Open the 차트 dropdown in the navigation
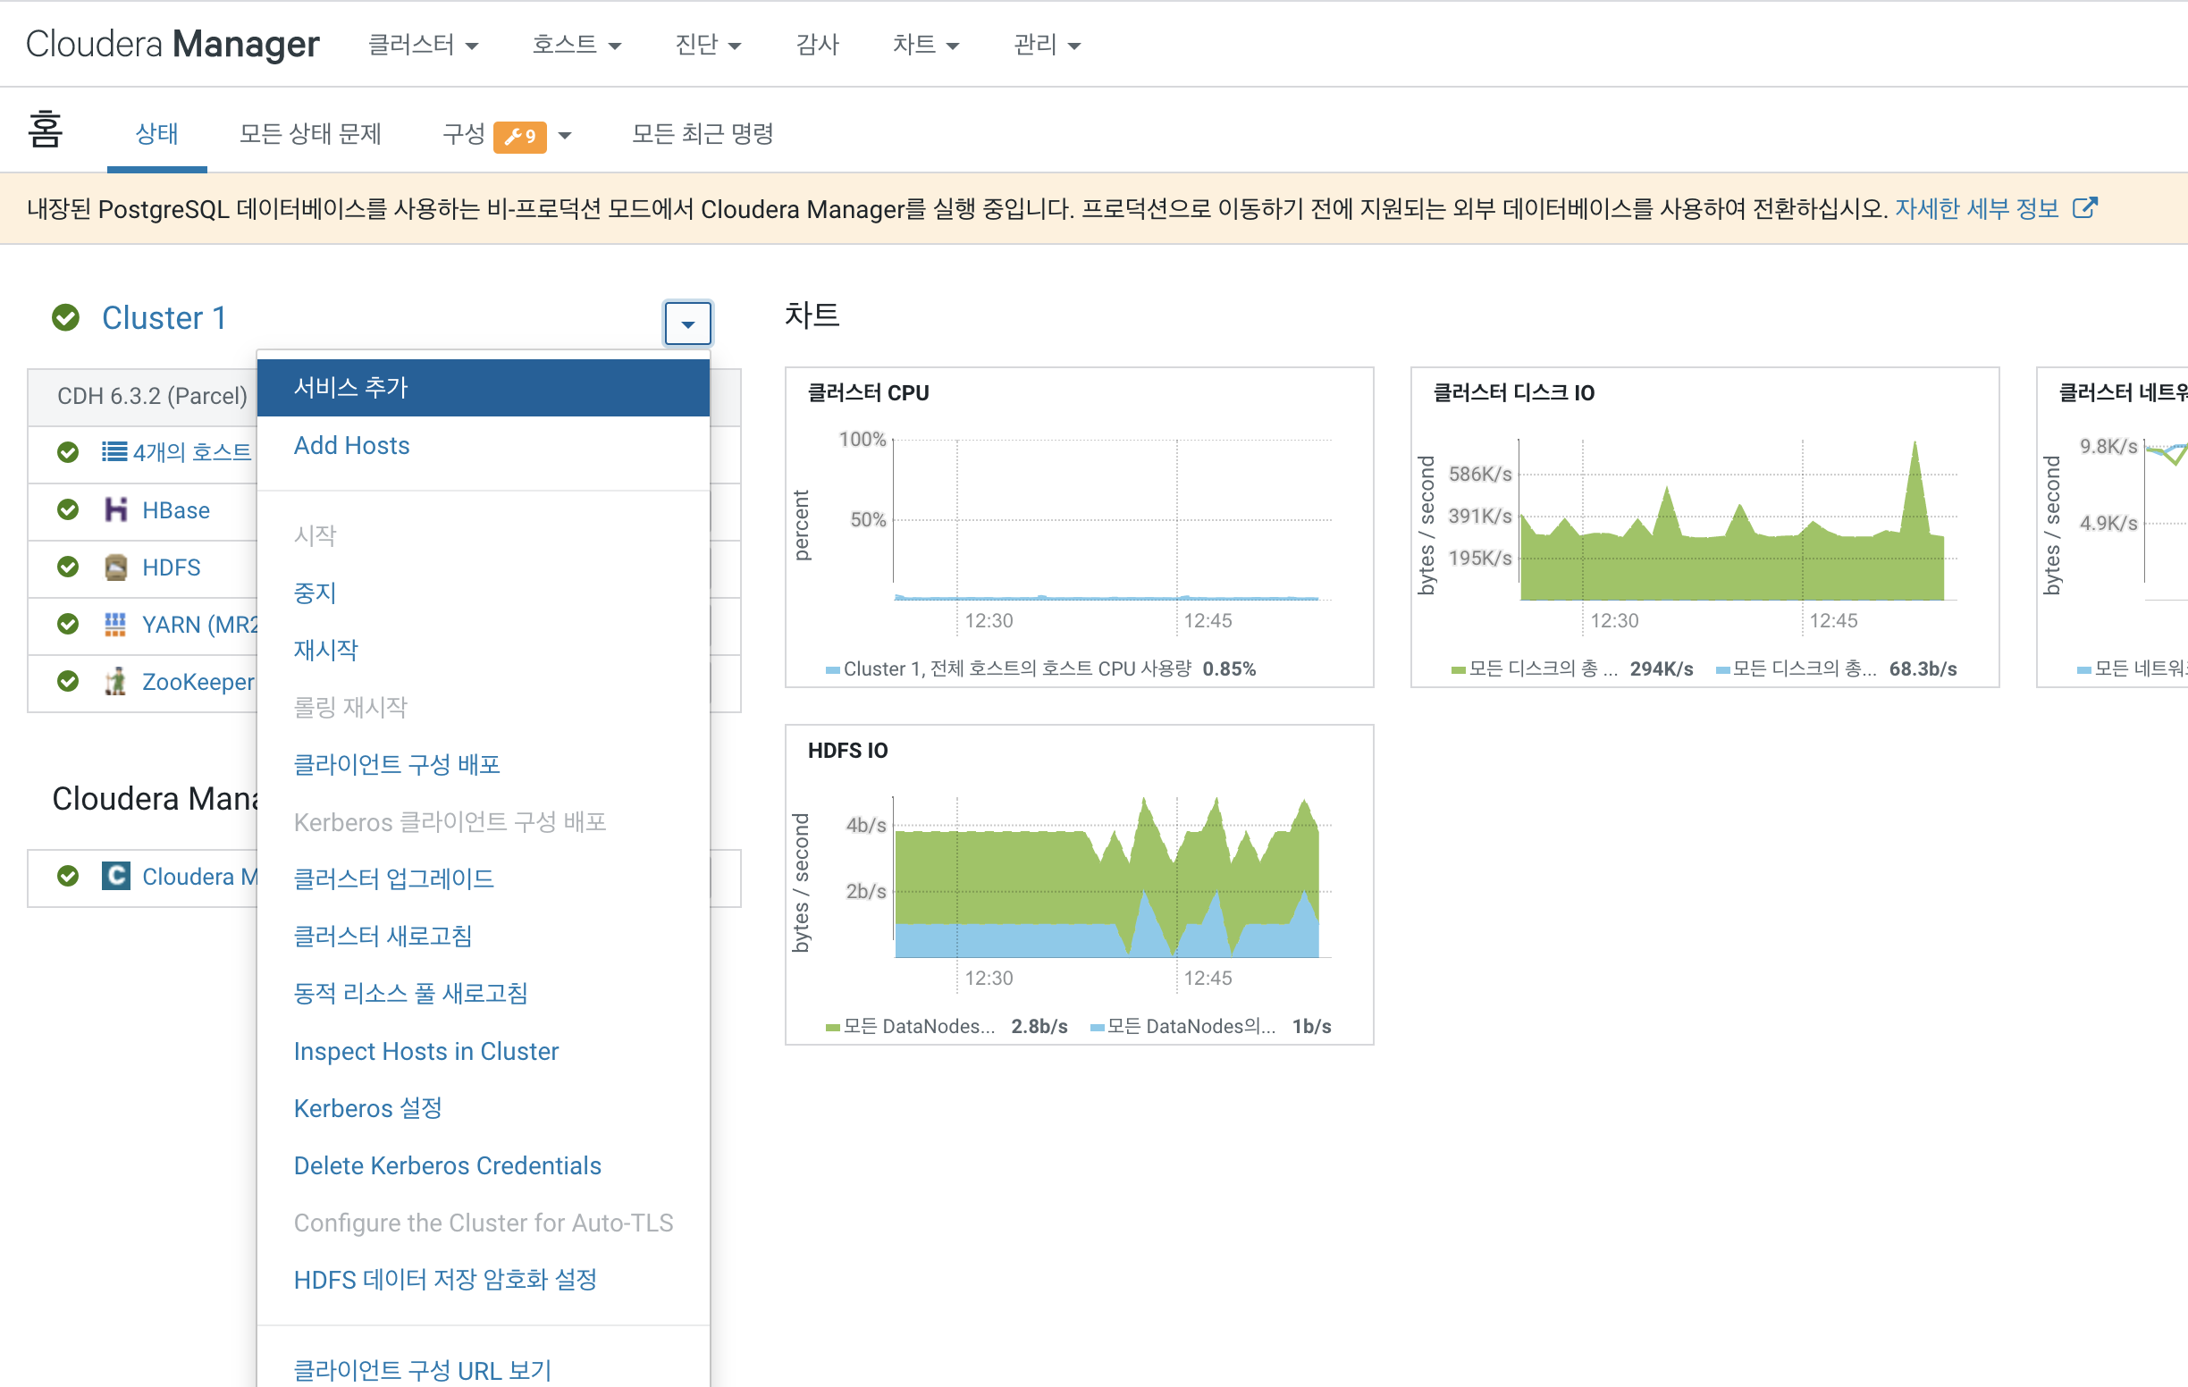Viewport: 2188px width, 1387px height. click(925, 45)
